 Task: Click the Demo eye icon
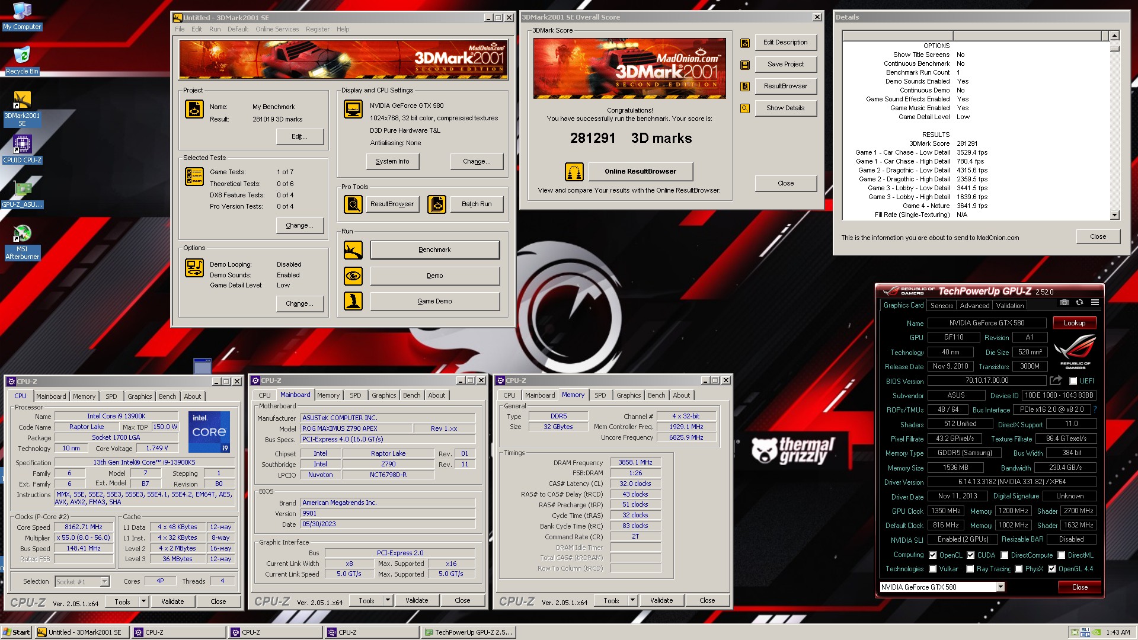coord(353,276)
